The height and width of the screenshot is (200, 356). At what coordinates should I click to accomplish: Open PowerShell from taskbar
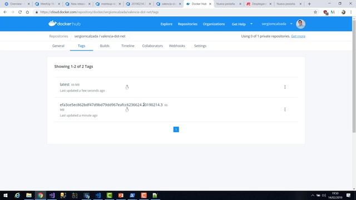click(x=132, y=195)
